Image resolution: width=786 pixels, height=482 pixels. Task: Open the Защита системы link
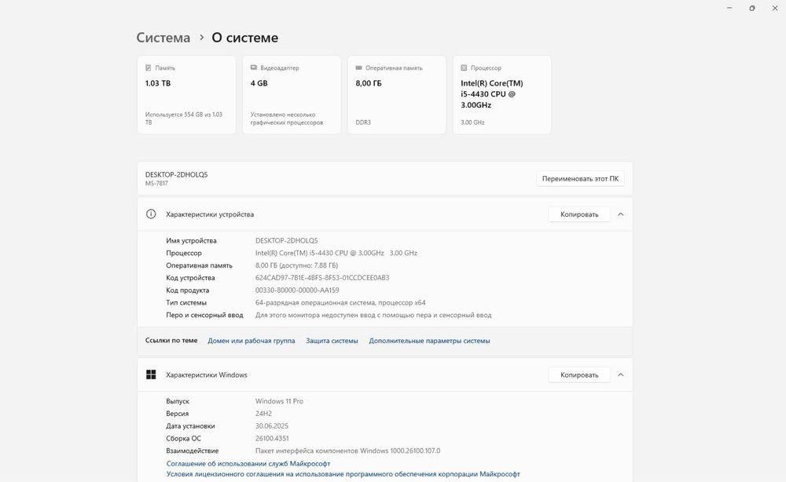coord(332,341)
